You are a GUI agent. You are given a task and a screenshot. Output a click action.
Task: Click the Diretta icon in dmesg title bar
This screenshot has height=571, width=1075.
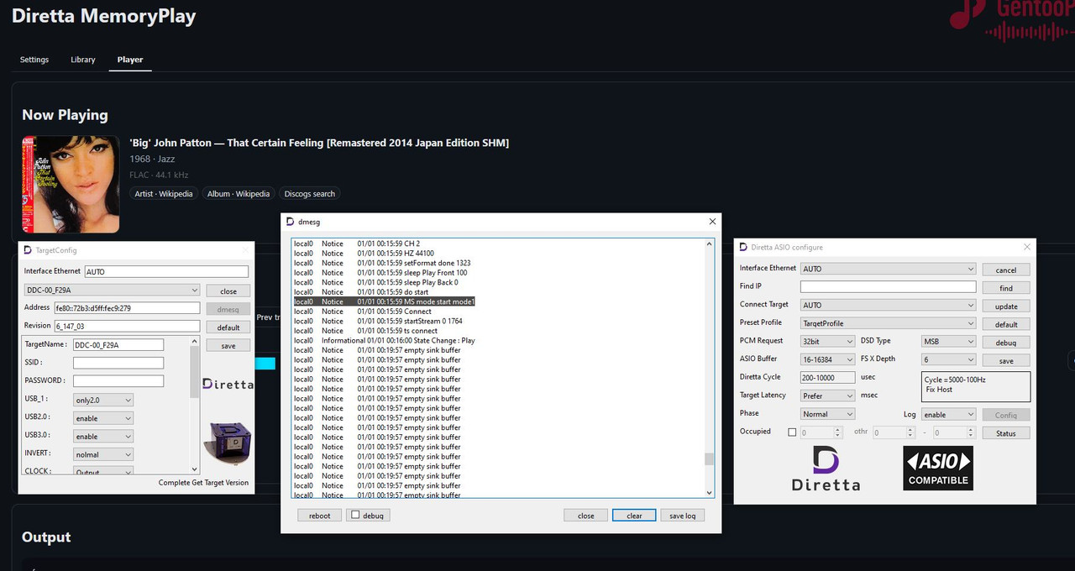290,222
